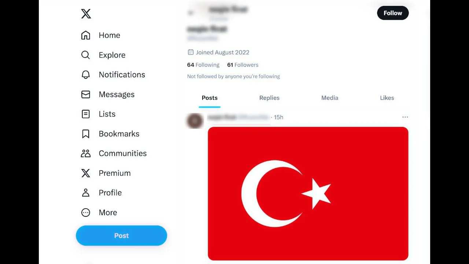Image resolution: width=469 pixels, height=264 pixels.
Task: View the 64 Following list
Action: coord(203,65)
